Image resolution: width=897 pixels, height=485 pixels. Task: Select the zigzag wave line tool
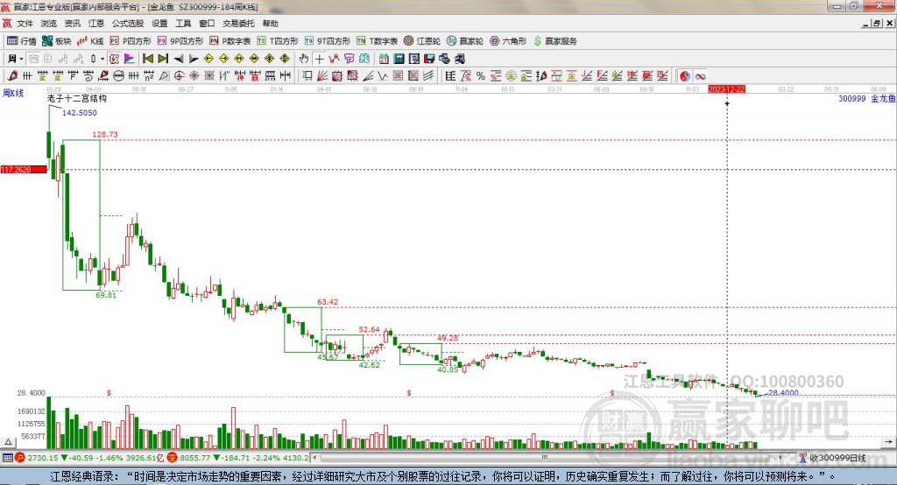pos(383,75)
